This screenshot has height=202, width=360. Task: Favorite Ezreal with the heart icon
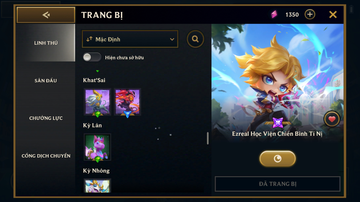pos(332,119)
